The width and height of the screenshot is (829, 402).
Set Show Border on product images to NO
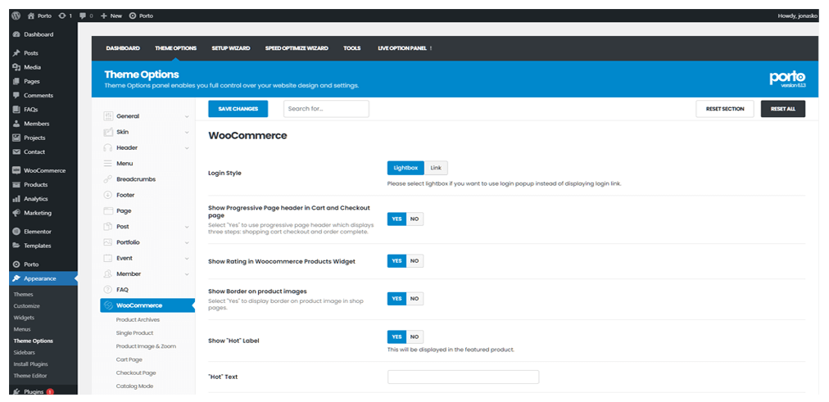click(x=414, y=299)
